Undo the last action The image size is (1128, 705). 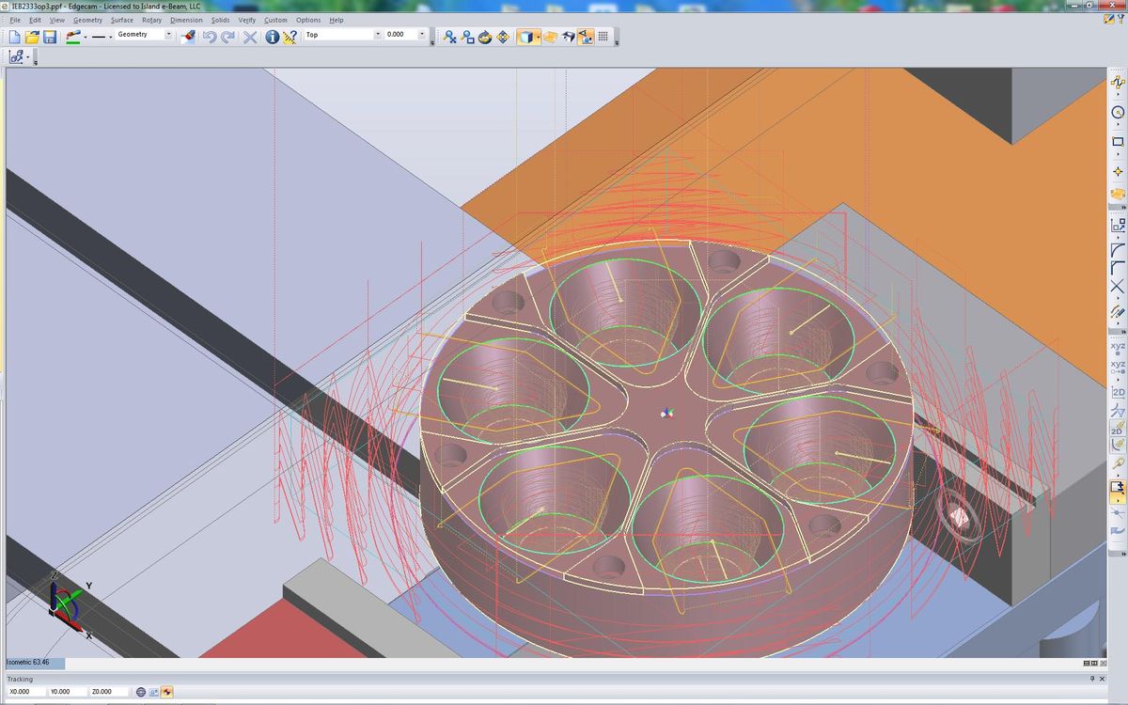[x=210, y=37]
